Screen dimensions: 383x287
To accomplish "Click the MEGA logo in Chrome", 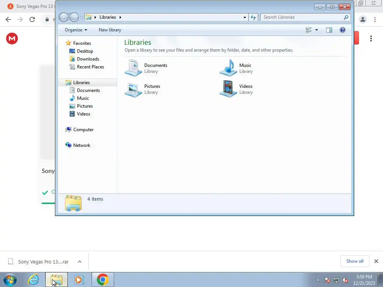I will coord(12,38).
